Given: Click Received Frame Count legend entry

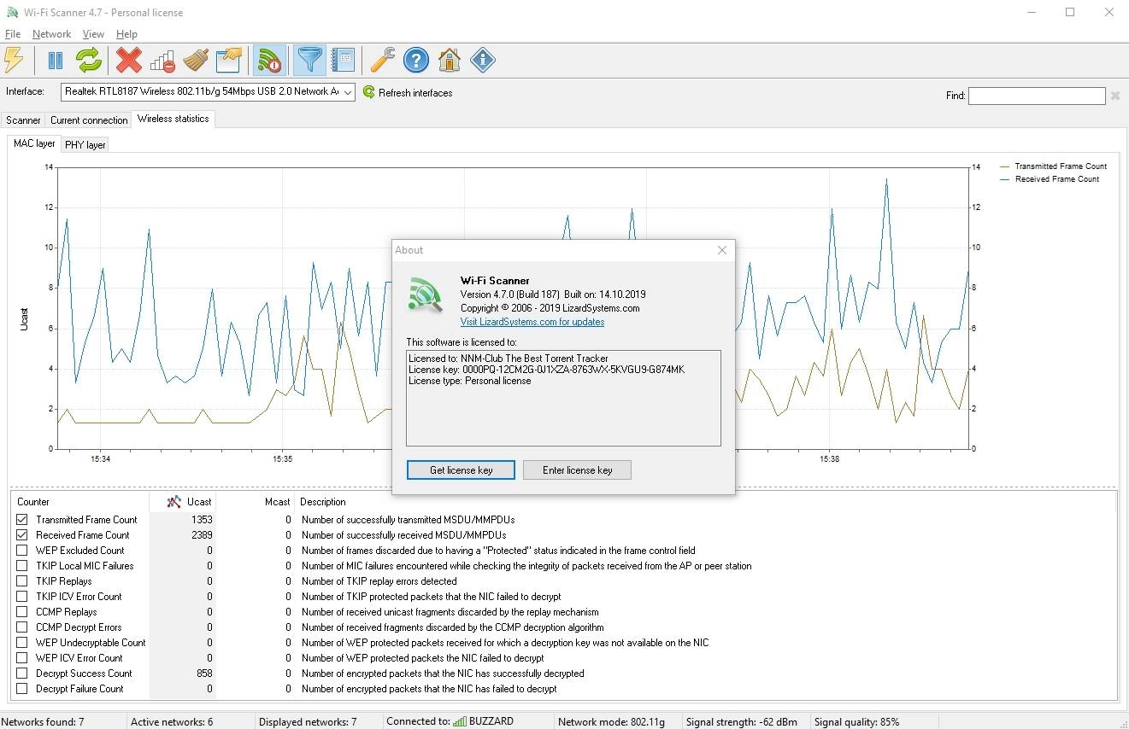Looking at the screenshot, I should 1049,179.
